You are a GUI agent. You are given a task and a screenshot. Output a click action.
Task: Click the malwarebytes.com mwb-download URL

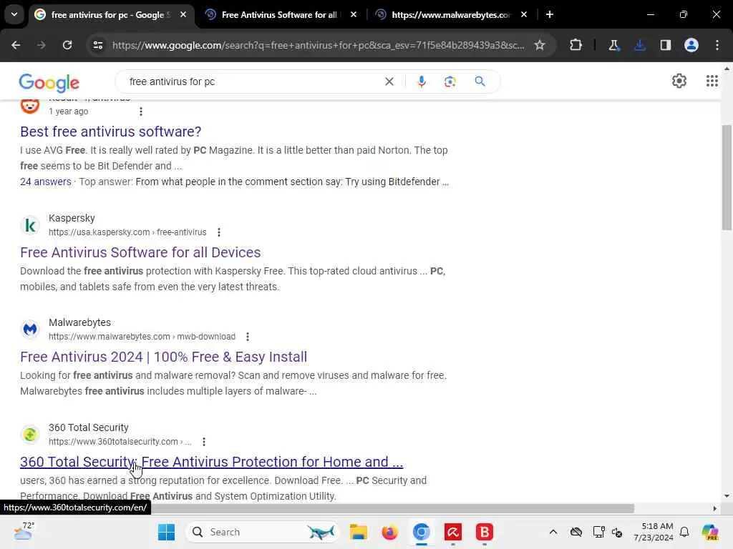point(142,337)
